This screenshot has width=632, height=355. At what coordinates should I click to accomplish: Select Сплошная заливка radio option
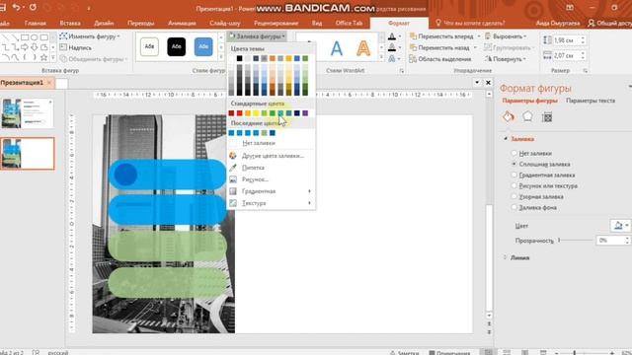pyautogui.click(x=513, y=164)
